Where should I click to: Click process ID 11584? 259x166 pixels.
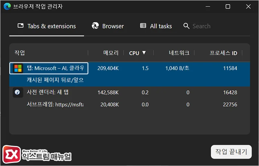point(230,68)
